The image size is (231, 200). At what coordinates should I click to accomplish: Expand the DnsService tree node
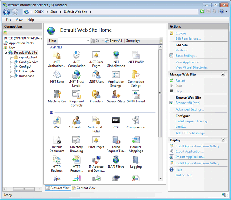click(11, 76)
